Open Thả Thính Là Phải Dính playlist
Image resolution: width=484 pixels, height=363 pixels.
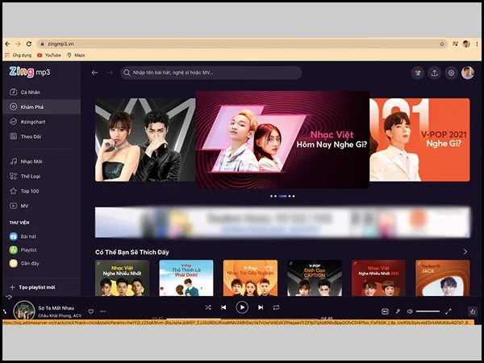coord(186,278)
